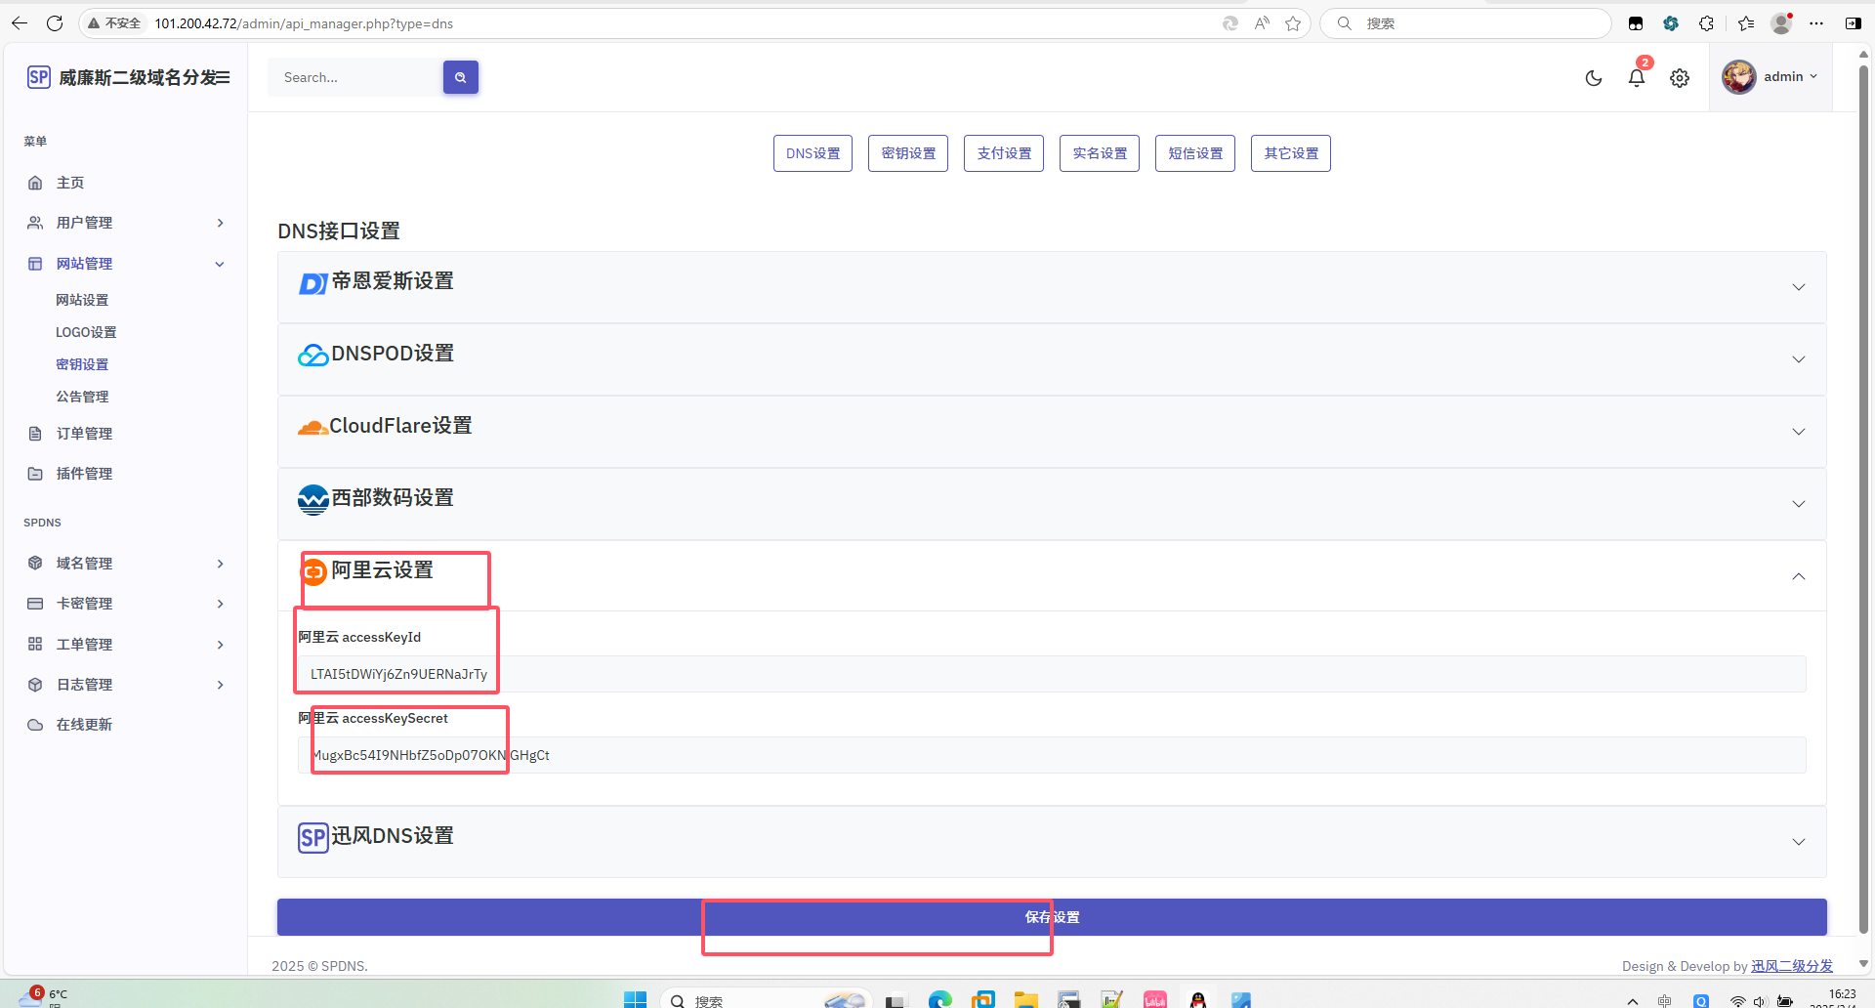Toggle dark mode moon icon
The width and height of the screenshot is (1875, 1008).
click(x=1593, y=78)
